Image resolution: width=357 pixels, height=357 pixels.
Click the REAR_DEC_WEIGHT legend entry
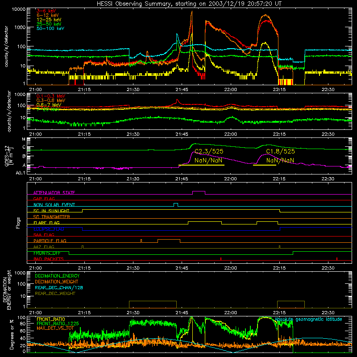coord(55,294)
